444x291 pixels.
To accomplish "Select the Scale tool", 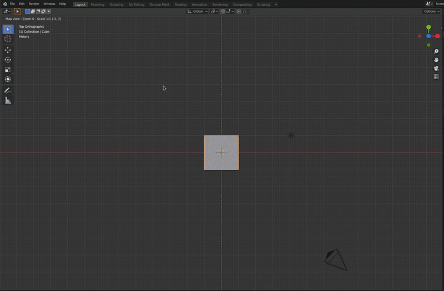I will coord(8,70).
